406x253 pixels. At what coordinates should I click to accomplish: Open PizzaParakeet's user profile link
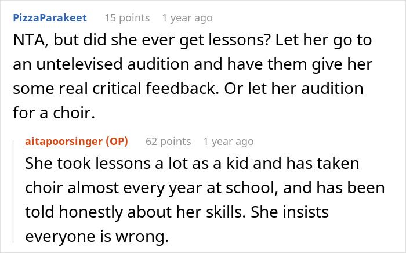pyautogui.click(x=49, y=18)
